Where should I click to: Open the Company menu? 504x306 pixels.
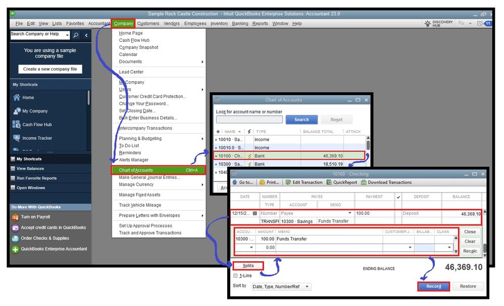[x=123, y=23]
